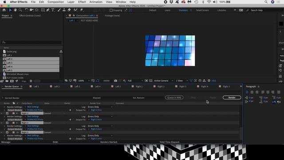Open Log dropdown for the Right 3 item

[x=100, y=116]
